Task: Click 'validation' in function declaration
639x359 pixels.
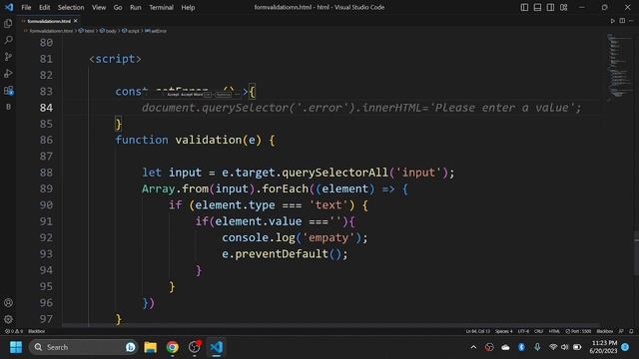Action: (x=209, y=140)
